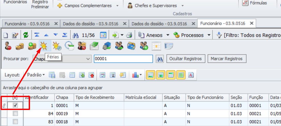
Task: Expand the Chefes e Supervisores dropdown
Action: click(183, 6)
